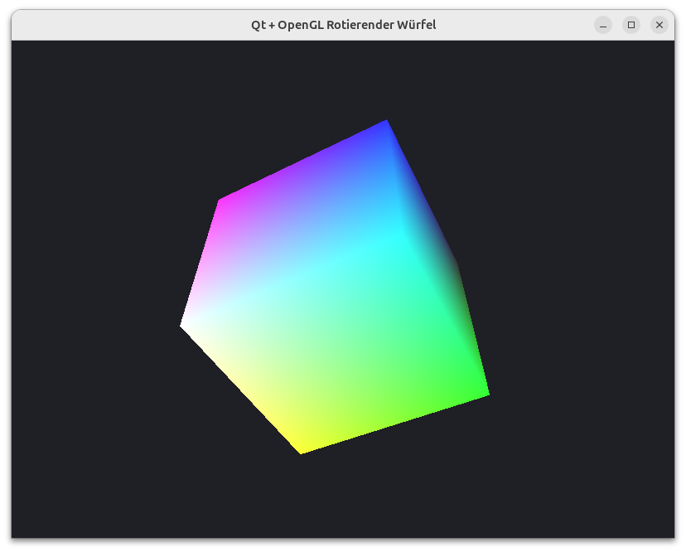Viewport: 686px width, 552px height.
Task: Click the title text 'Qt + OpenGL Rotierender Würfel'
Action: click(x=344, y=25)
